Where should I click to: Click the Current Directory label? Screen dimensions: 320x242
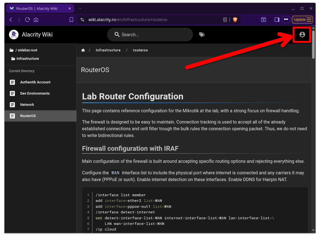click(x=22, y=71)
